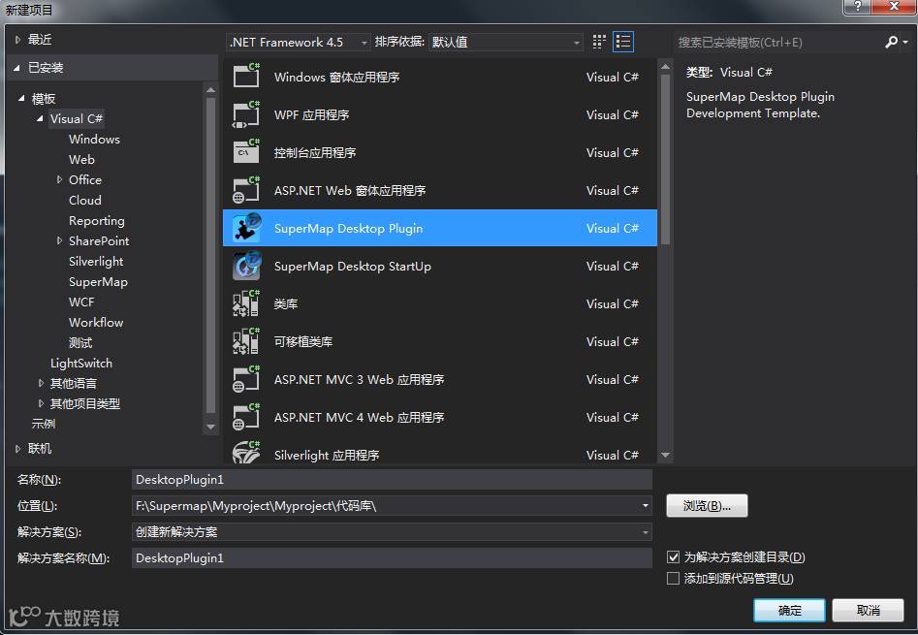Select the LightSwitch tree item
The height and width of the screenshot is (635, 918).
[x=81, y=363]
